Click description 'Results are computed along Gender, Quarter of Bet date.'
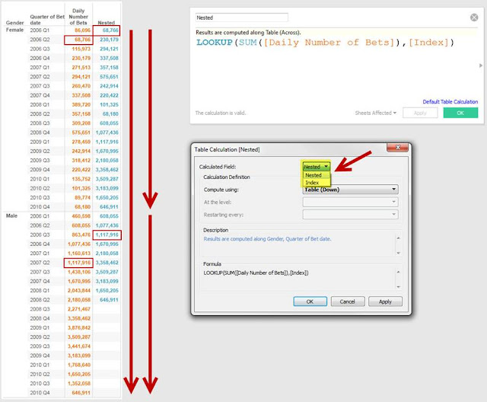487x402 pixels. point(267,238)
